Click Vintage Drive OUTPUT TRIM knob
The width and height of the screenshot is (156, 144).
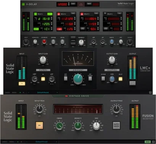click(116, 109)
